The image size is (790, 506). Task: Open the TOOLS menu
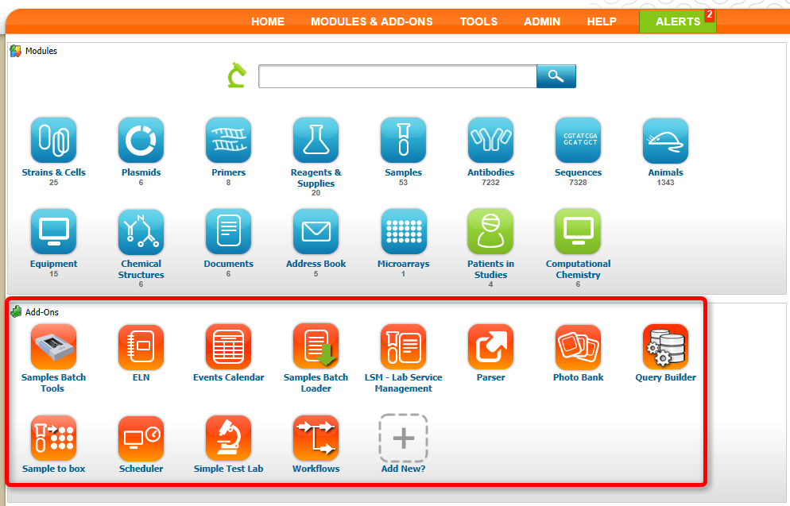point(478,21)
